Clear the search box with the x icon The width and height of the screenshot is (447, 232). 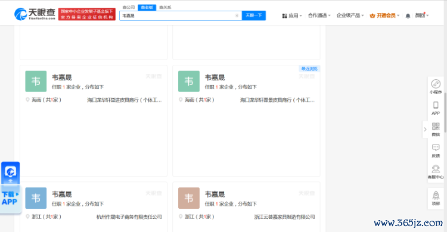(237, 15)
